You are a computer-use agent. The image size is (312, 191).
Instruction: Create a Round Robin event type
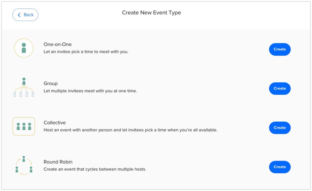pyautogui.click(x=280, y=167)
